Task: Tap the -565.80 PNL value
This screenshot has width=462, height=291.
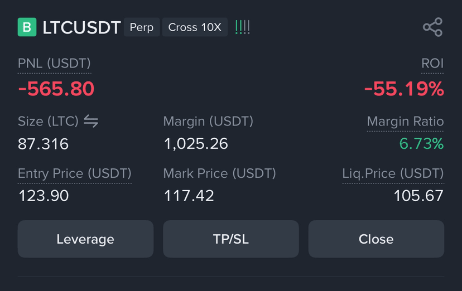Action: [56, 89]
